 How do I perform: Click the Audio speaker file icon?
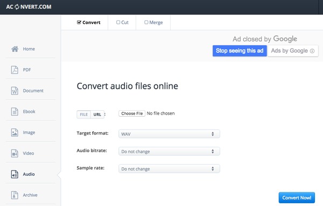[x=15, y=174]
